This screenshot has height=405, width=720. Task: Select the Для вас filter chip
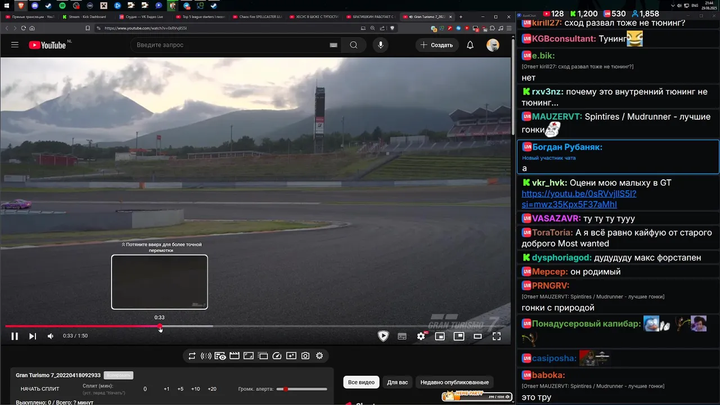click(398, 382)
